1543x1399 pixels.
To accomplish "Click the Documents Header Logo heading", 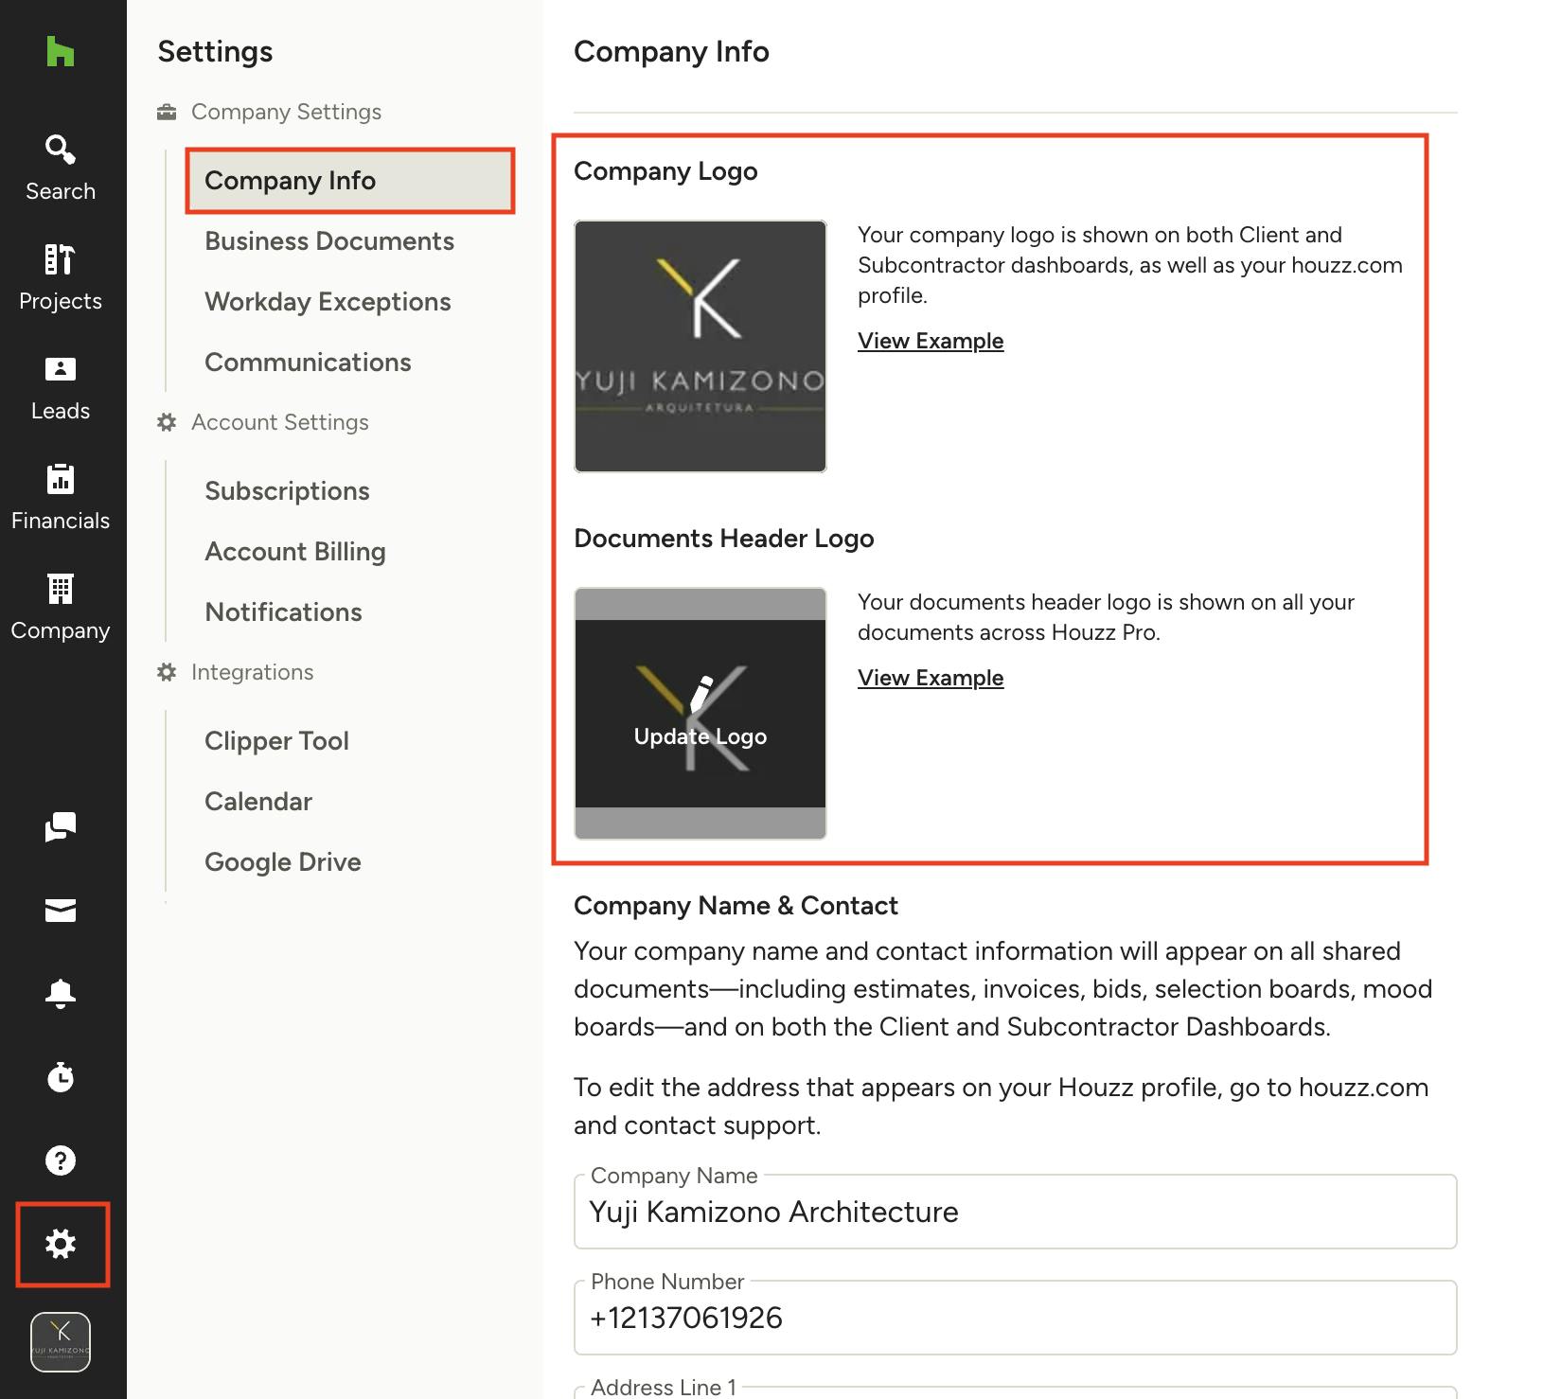I will 724,539.
